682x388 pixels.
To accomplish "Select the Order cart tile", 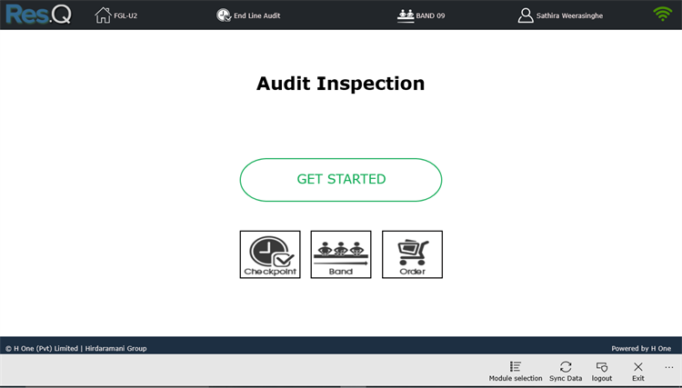I will point(412,254).
